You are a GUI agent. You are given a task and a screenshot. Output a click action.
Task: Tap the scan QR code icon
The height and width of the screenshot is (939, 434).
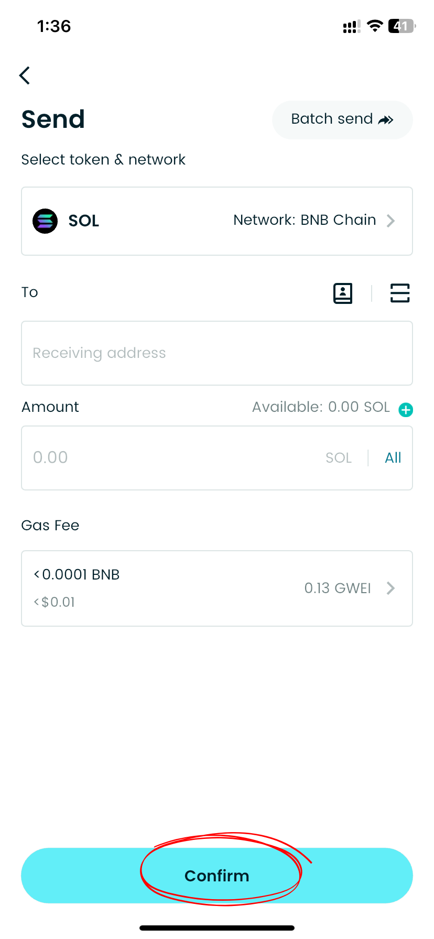(400, 293)
